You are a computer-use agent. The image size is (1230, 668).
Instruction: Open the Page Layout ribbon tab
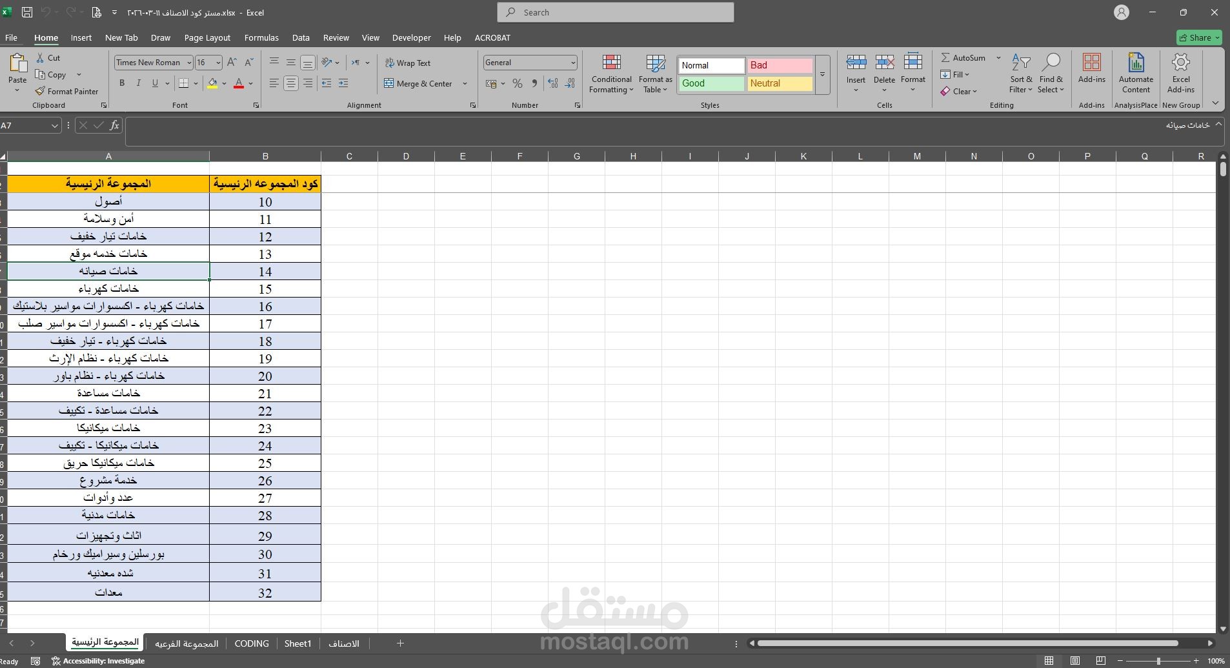click(207, 37)
